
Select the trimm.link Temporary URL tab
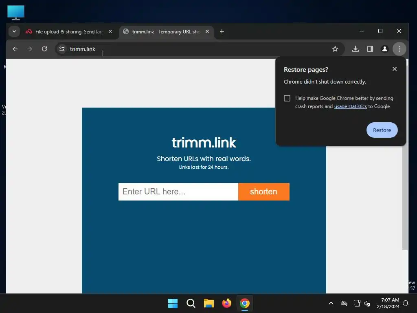point(165,32)
